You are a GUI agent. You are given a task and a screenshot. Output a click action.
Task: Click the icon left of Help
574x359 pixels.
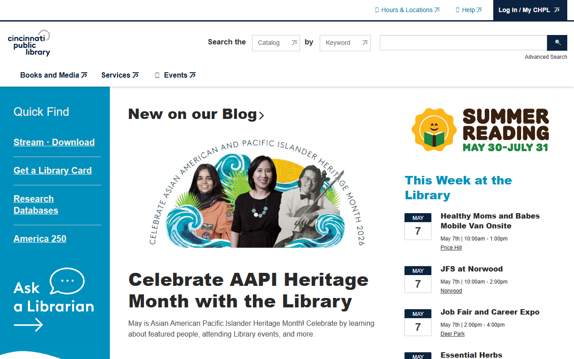coord(458,10)
